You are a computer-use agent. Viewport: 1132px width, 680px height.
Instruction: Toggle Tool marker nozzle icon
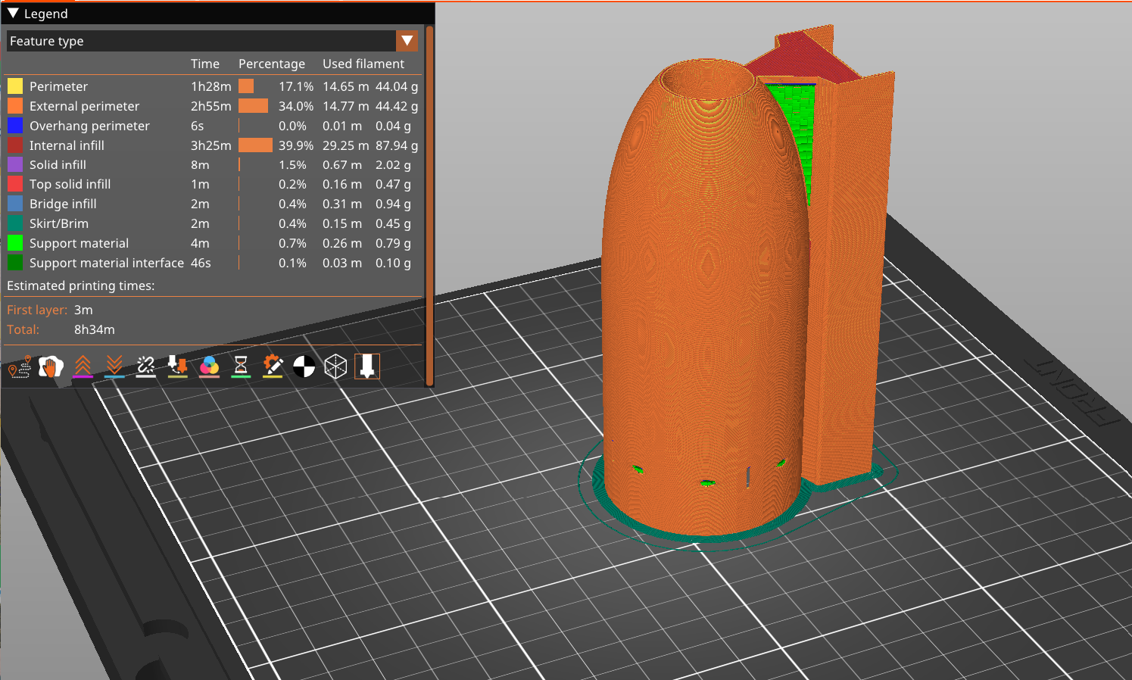tap(367, 367)
